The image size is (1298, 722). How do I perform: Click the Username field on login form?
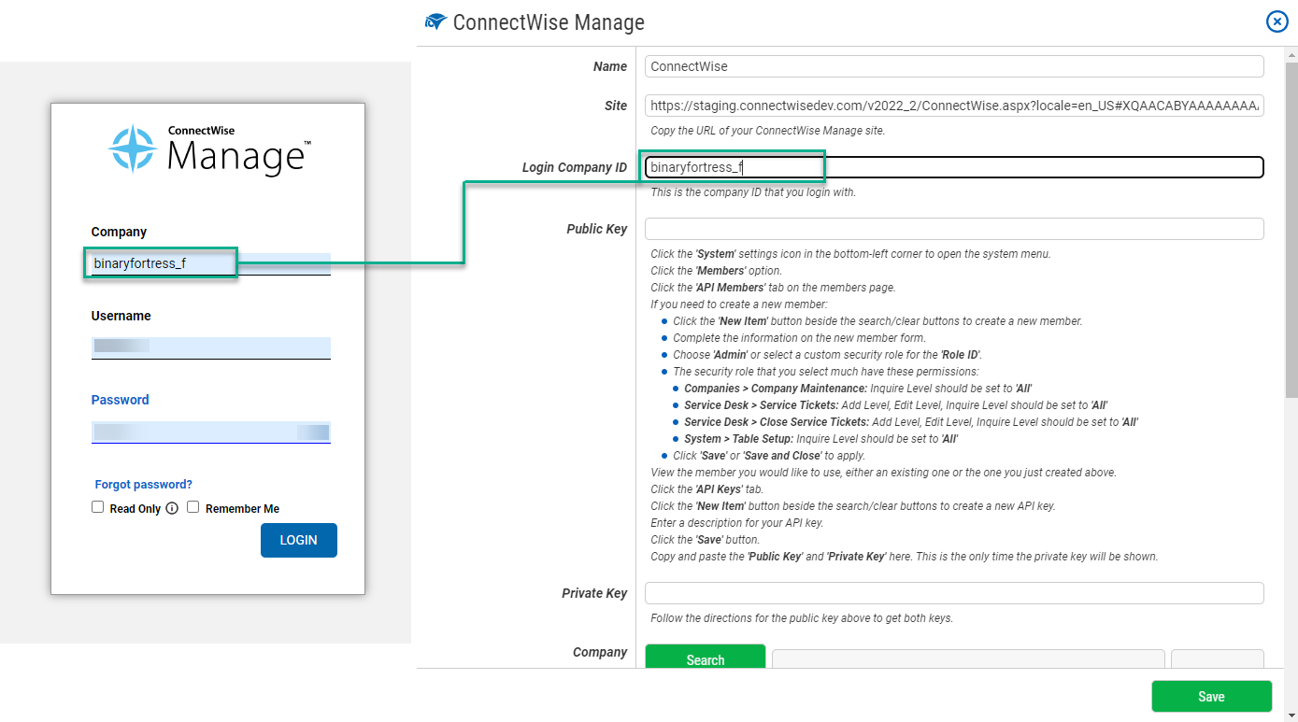tap(211, 347)
